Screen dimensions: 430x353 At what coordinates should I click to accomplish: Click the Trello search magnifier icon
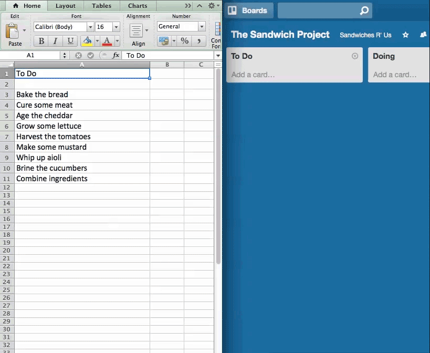(x=364, y=11)
